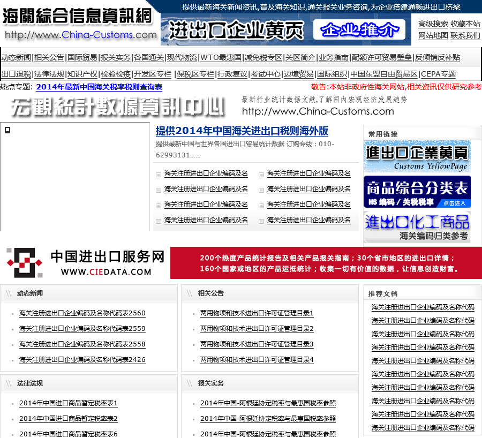This screenshot has width=482, height=438.
Task: Open 商品综合分类表 HS编码 banner
Action: pos(417,192)
